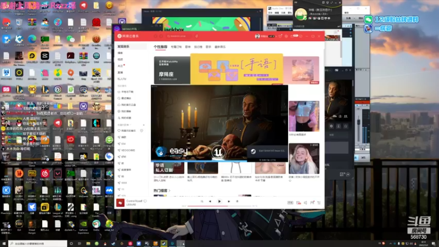Open File Explorer on the taskbar
The image size is (439, 247).
(88, 244)
